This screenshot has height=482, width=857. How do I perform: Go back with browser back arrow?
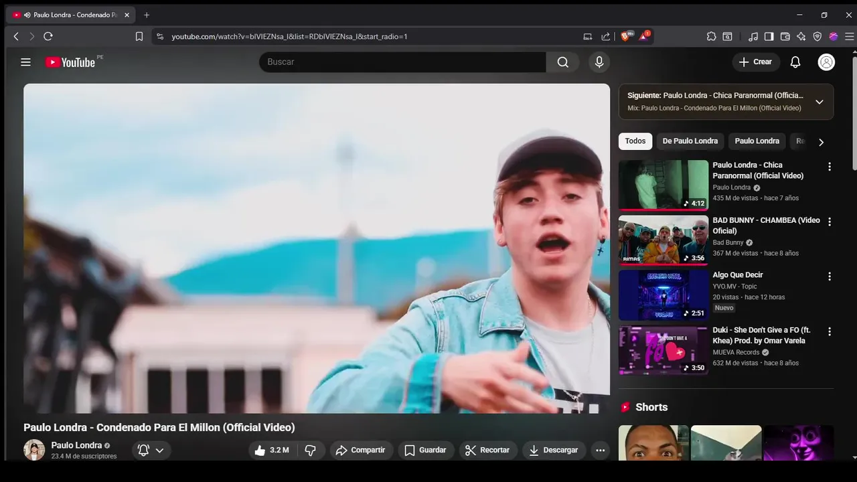[16, 37]
